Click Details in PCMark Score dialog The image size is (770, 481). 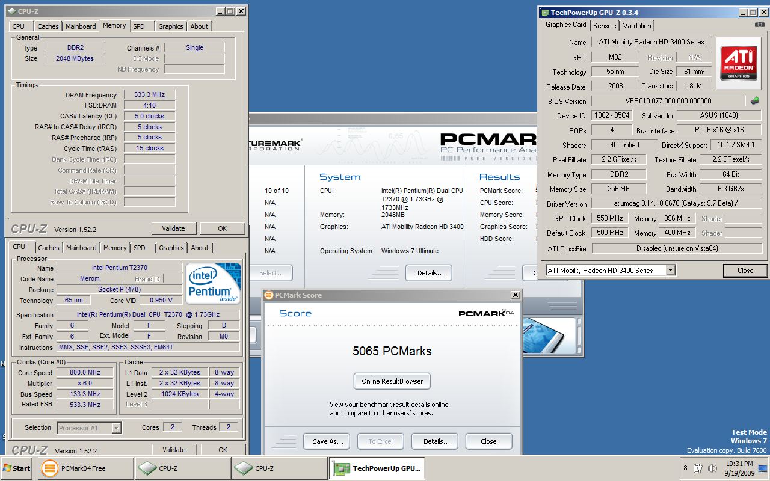coord(436,441)
